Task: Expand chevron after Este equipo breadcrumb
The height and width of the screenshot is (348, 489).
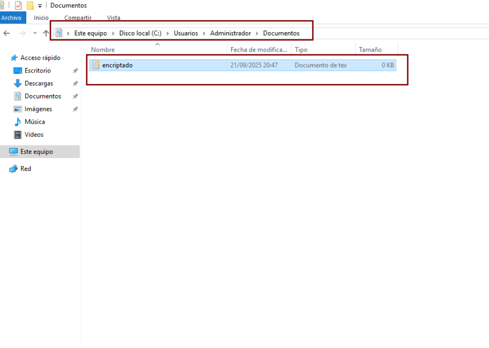Action: pyautogui.click(x=113, y=34)
